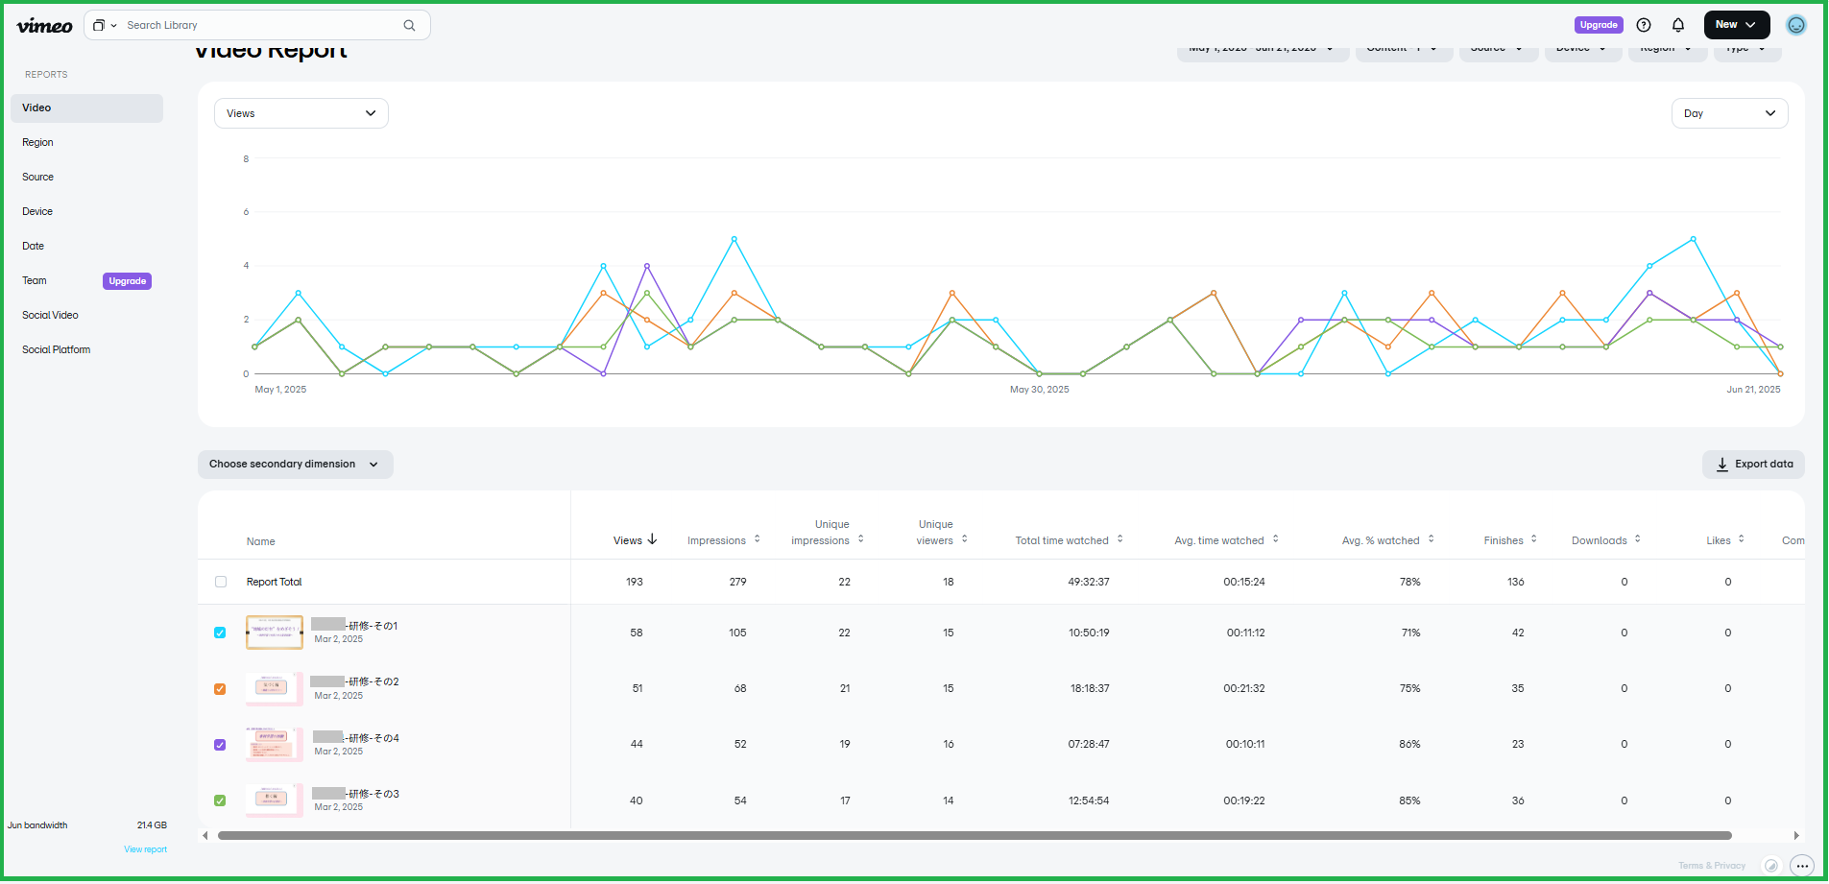The width and height of the screenshot is (1829, 884).
Task: Open the Region report
Action: (x=37, y=143)
